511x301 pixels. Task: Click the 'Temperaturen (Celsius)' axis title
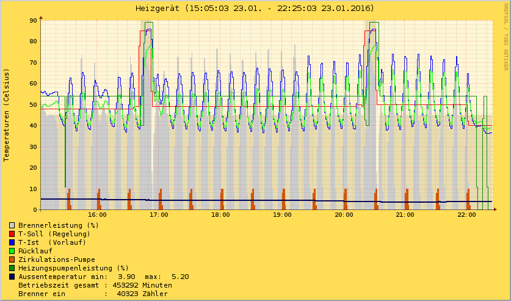pyautogui.click(x=6, y=115)
